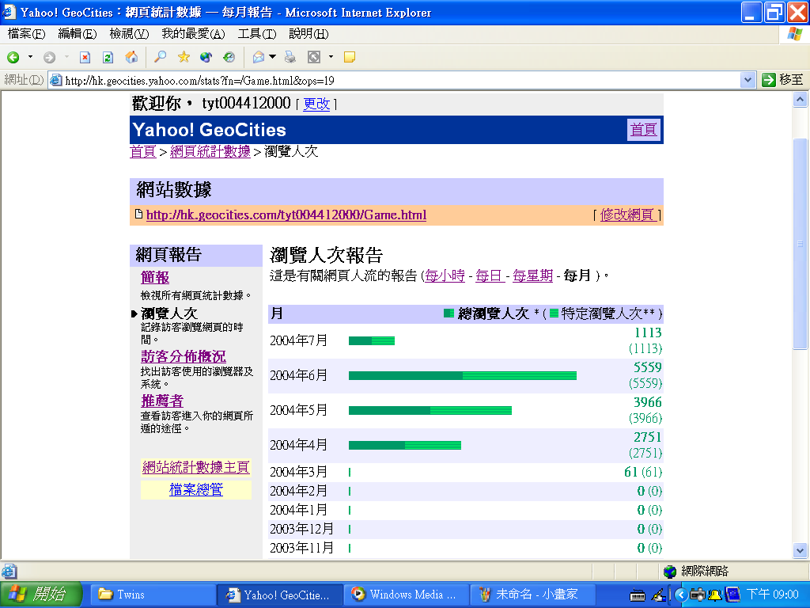Click the page icon in the address bar
The height and width of the screenshot is (608, 810).
[x=56, y=80]
